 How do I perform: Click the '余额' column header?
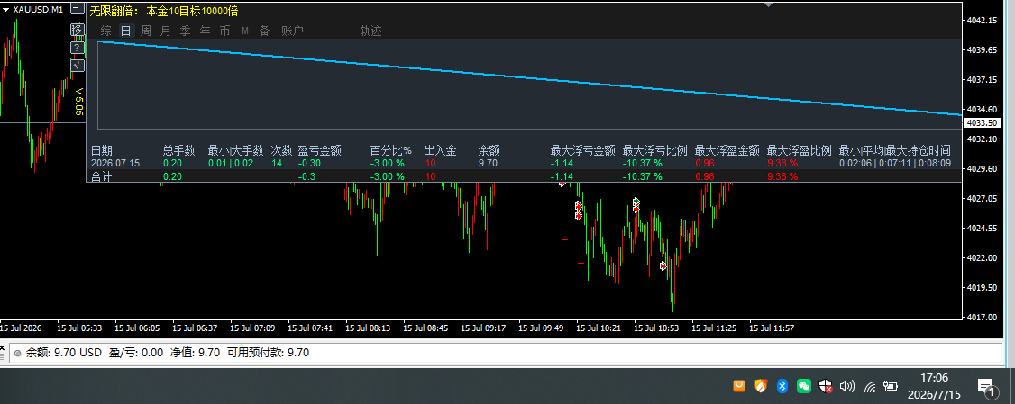click(489, 150)
